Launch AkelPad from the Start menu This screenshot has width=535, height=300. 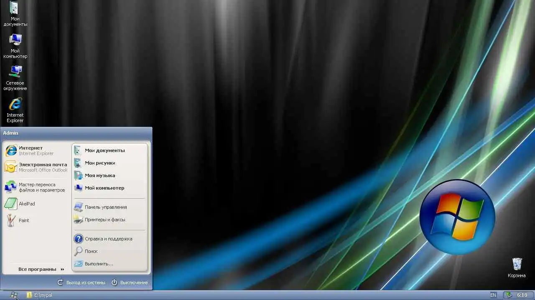[x=37, y=204]
